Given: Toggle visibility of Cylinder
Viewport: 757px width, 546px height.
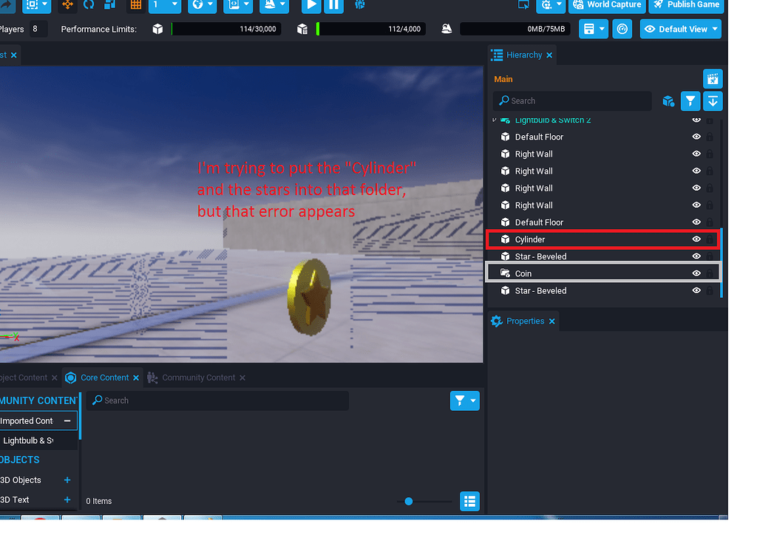Looking at the screenshot, I should click(x=696, y=239).
